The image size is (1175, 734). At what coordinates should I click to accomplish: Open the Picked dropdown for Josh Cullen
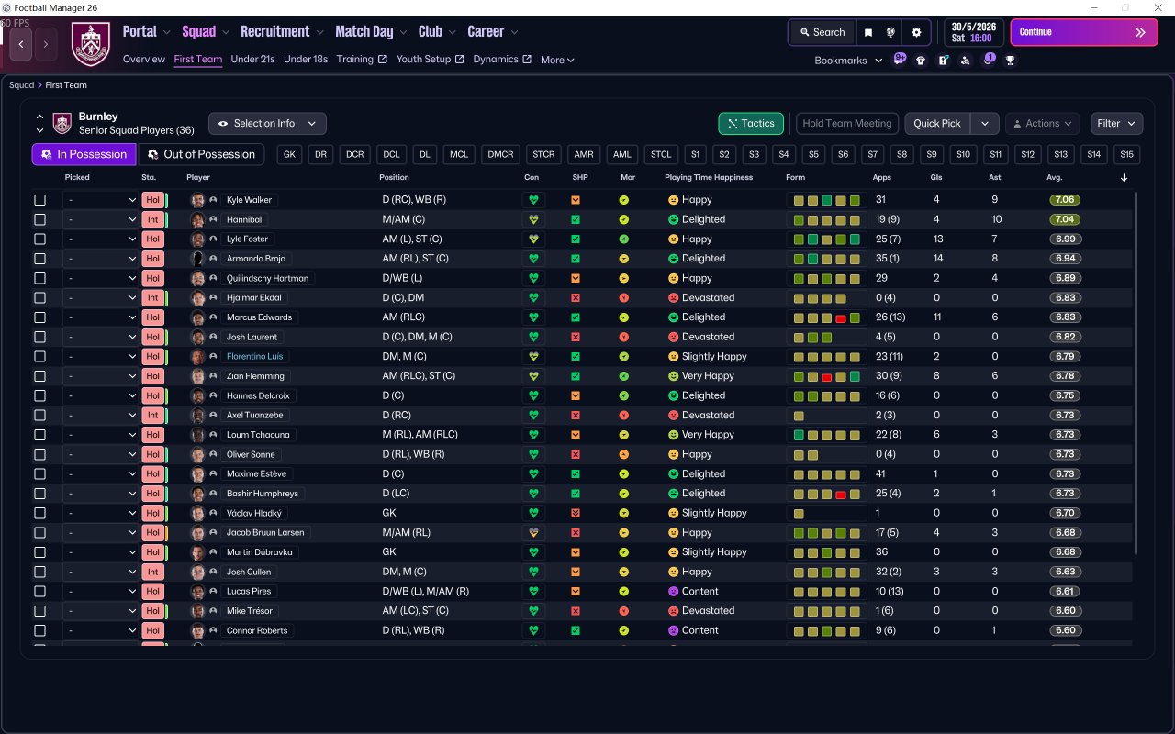100,572
